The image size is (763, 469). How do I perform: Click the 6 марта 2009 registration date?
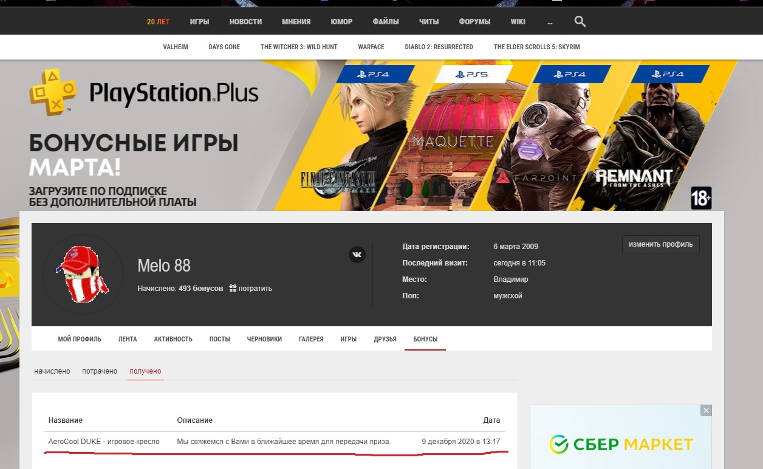click(516, 247)
